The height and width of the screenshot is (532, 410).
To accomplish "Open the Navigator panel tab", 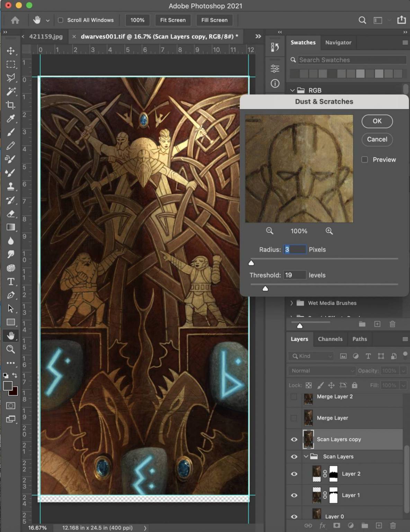I will point(338,42).
